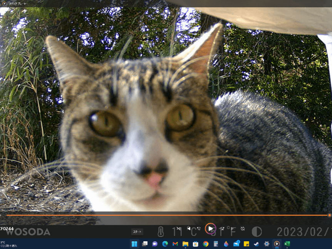Viewport: 332px width, 249px height.
Task: Open the Chat app from the taskbar
Action: point(155,244)
